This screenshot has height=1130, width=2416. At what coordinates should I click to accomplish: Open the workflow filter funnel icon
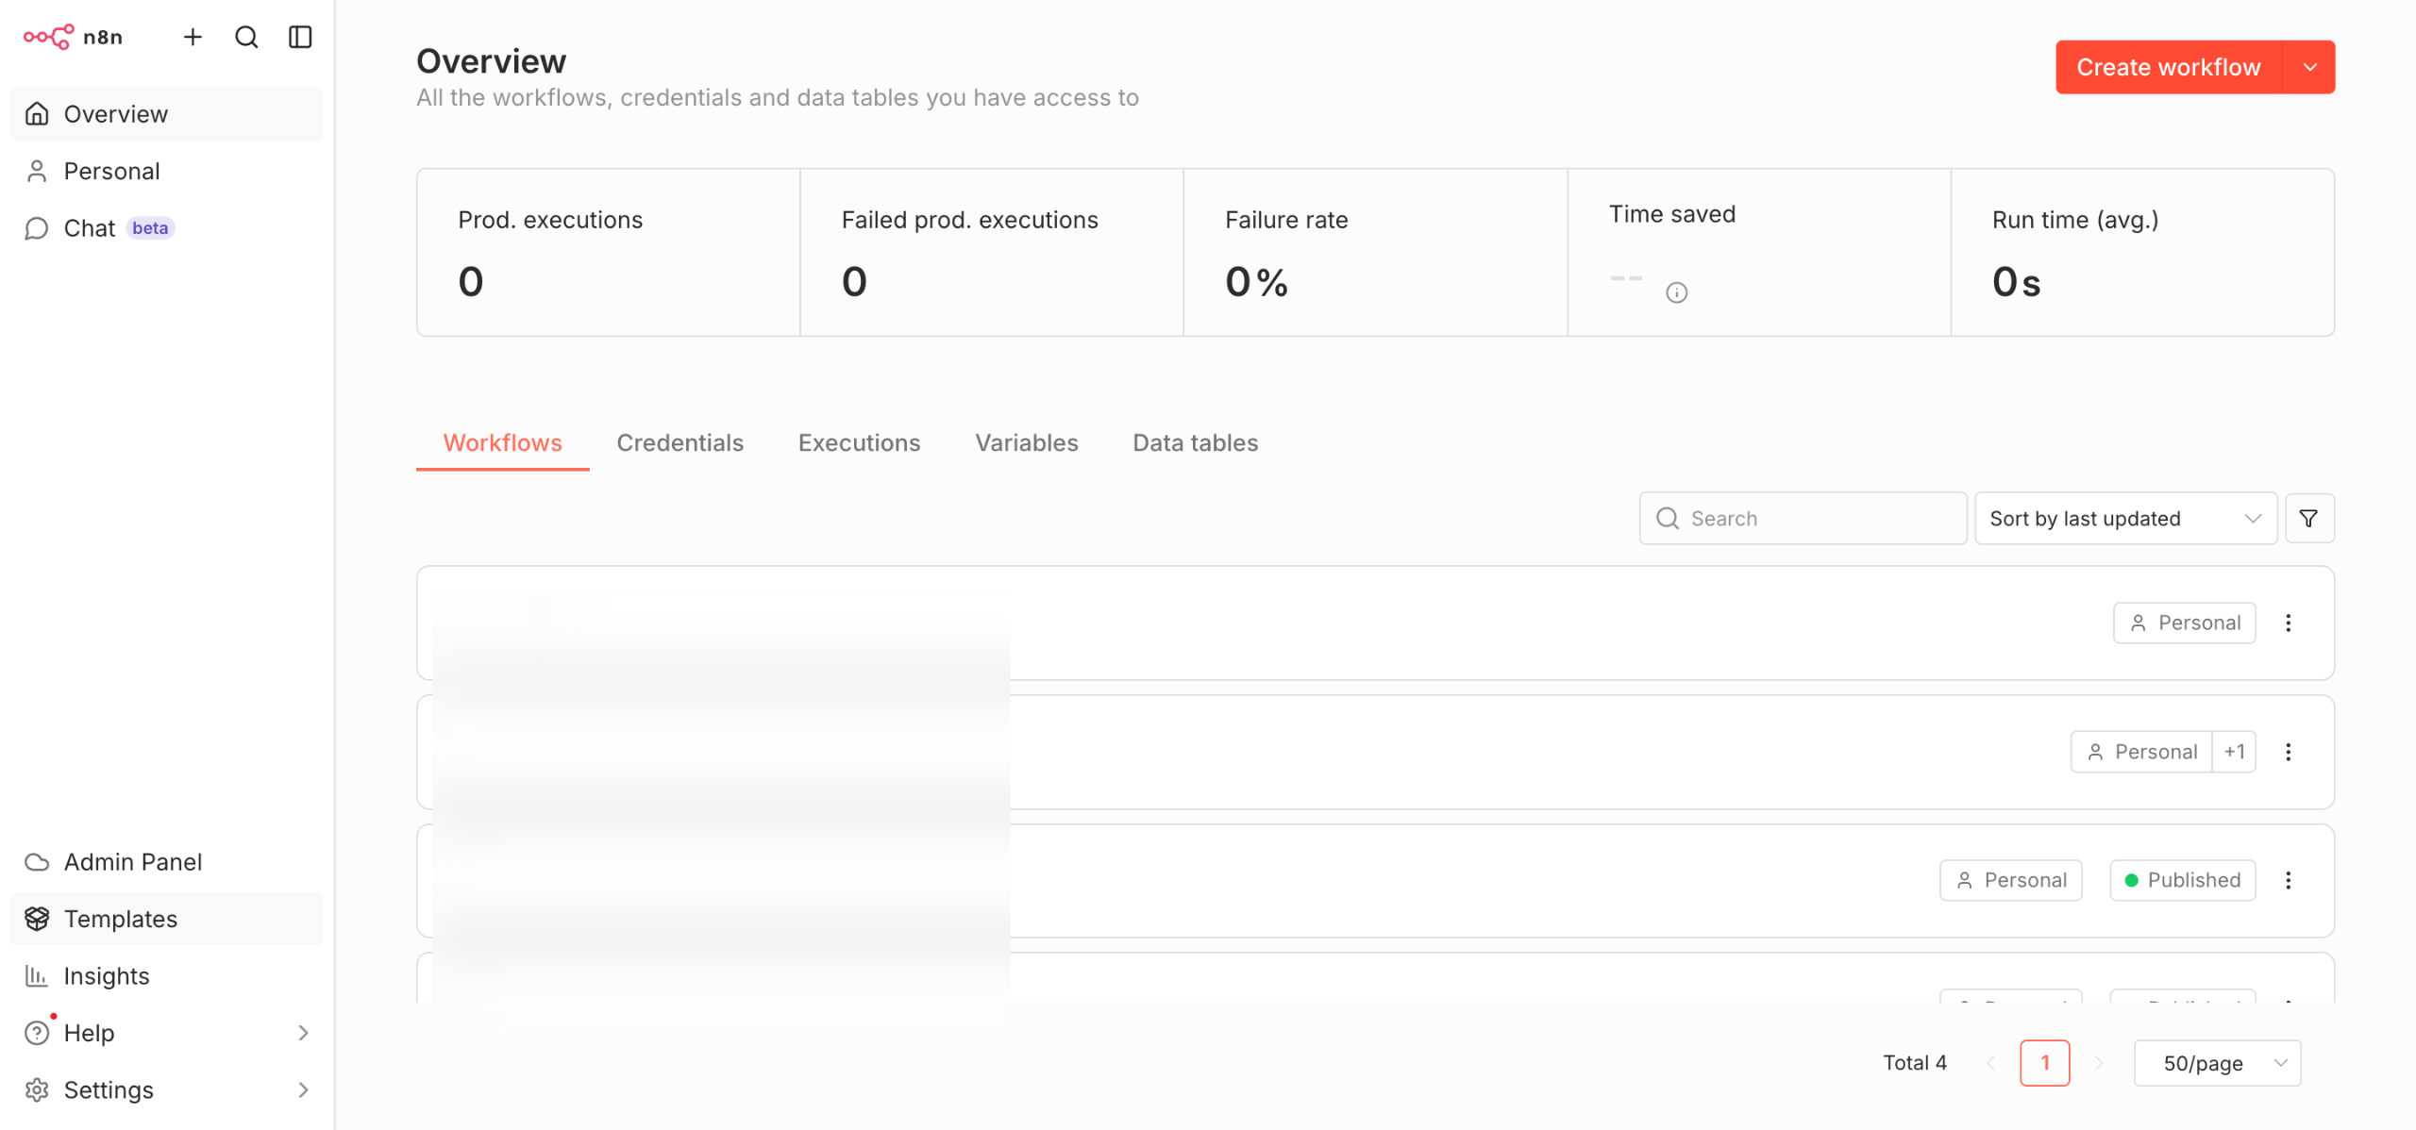tap(2308, 518)
